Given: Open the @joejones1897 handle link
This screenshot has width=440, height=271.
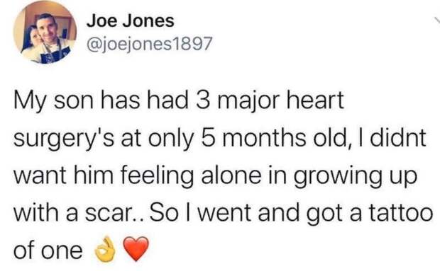Looking at the screenshot, I should (x=149, y=44).
